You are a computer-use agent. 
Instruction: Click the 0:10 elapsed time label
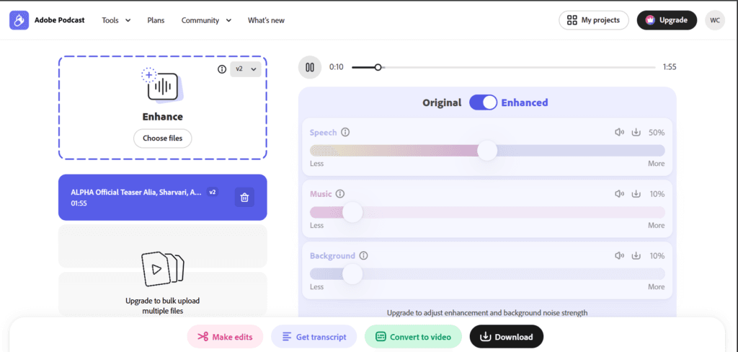click(x=336, y=67)
